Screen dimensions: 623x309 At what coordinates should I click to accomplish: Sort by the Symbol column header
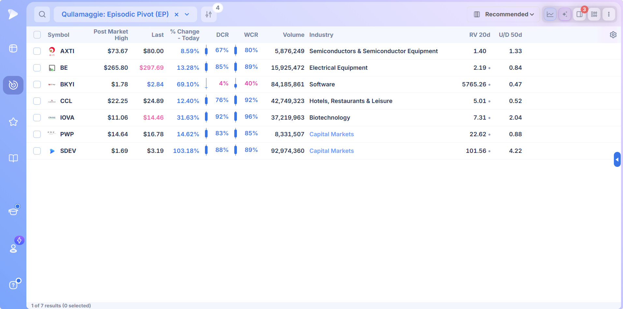59,35
